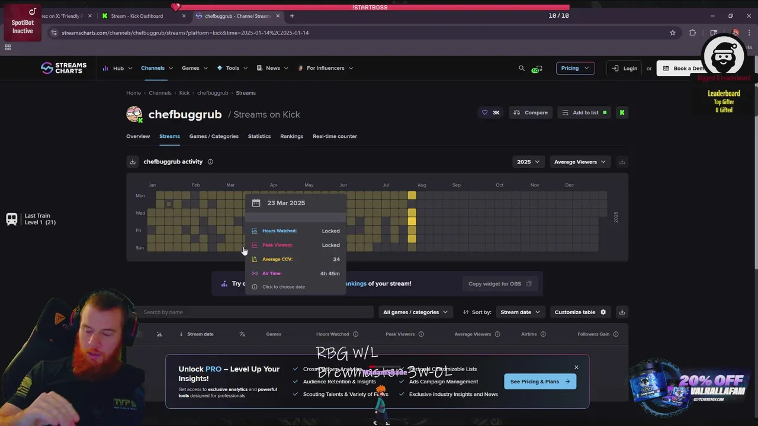
Task: Open the Rankings tab
Action: coord(291,136)
